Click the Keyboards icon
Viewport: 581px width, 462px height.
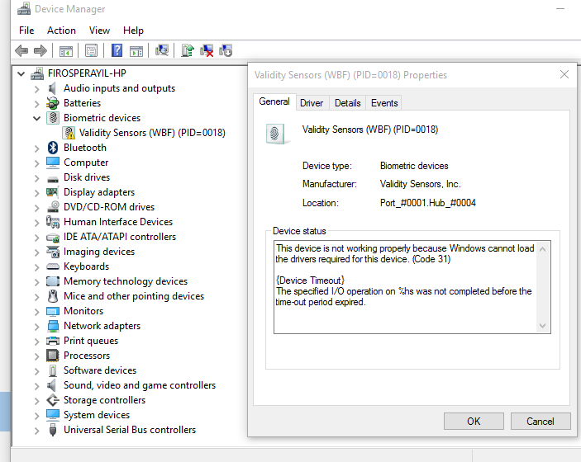coord(53,266)
